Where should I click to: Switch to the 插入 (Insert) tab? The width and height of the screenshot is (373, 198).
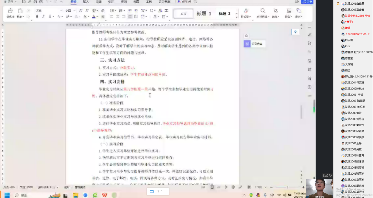point(86,2)
